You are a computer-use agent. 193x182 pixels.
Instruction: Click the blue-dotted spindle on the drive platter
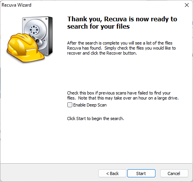[34, 30]
